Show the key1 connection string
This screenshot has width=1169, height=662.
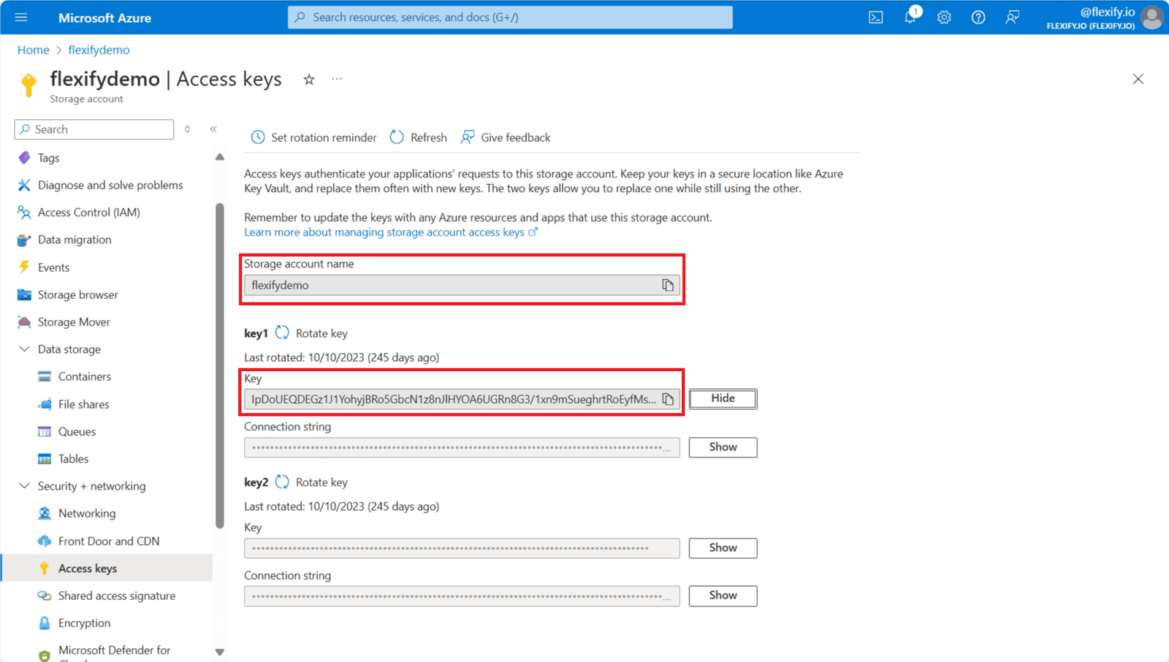(x=723, y=447)
